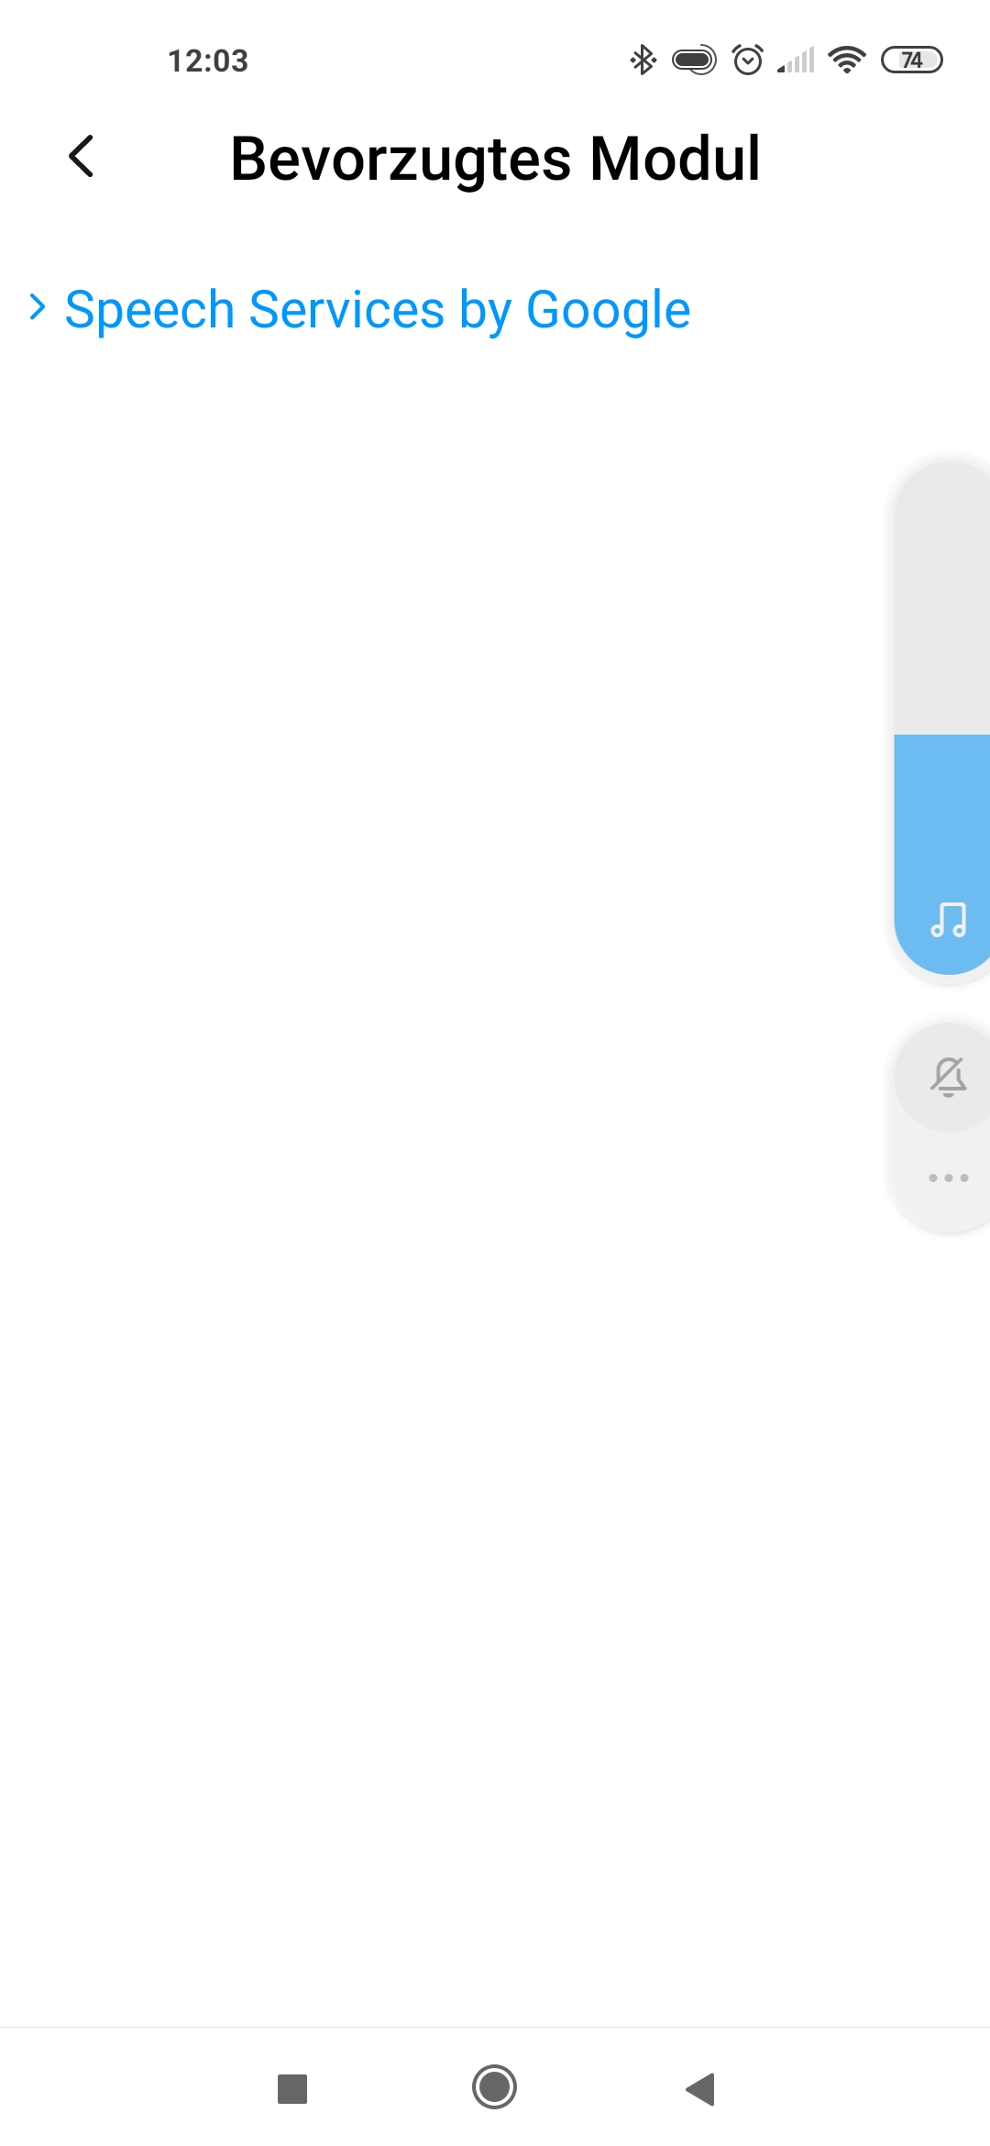This screenshot has width=990, height=2146.
Task: Toggle the silent mode bell icon
Action: [948, 1077]
